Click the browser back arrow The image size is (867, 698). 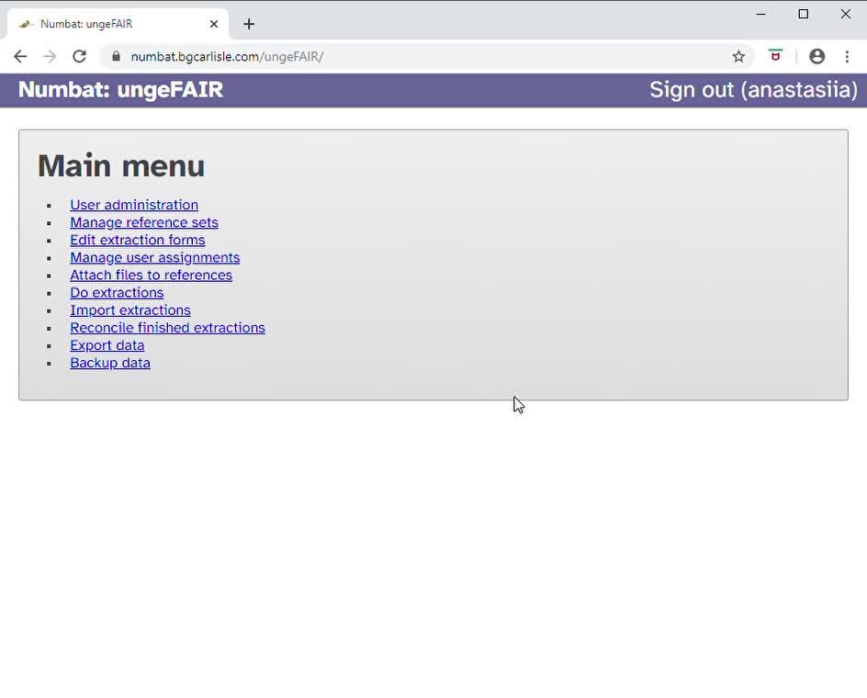click(20, 57)
